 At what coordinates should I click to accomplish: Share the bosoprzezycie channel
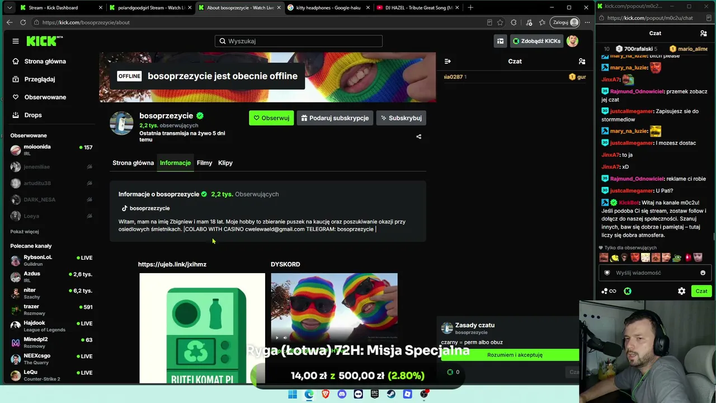pyautogui.click(x=419, y=137)
